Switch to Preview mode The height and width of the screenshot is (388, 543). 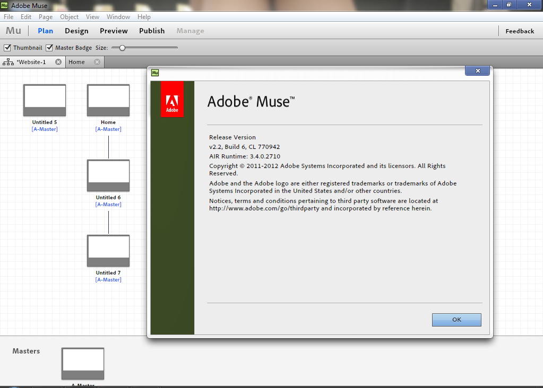114,31
